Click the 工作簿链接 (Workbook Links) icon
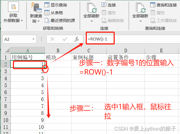 coord(153,20)
